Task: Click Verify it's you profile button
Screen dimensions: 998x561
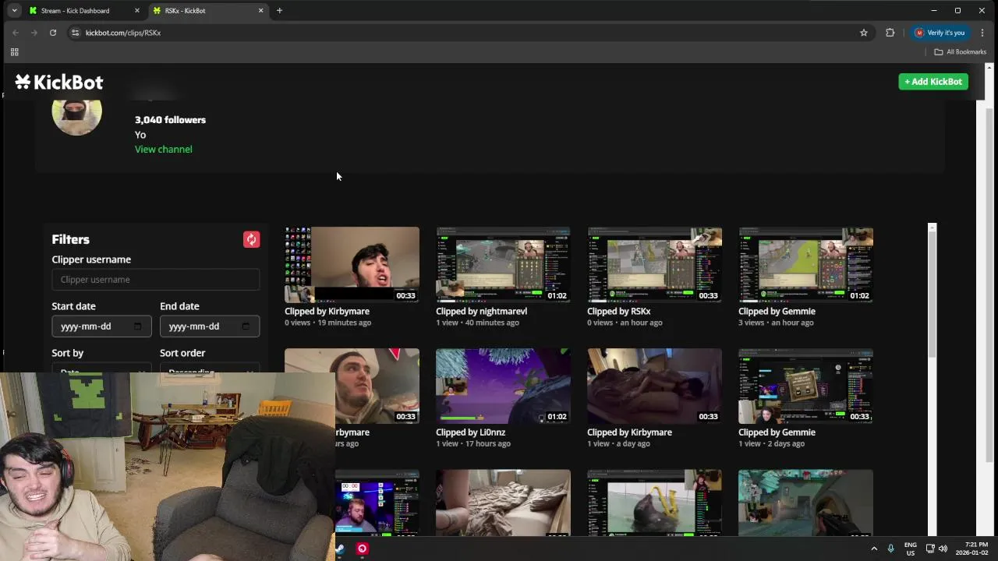Action: tap(940, 33)
